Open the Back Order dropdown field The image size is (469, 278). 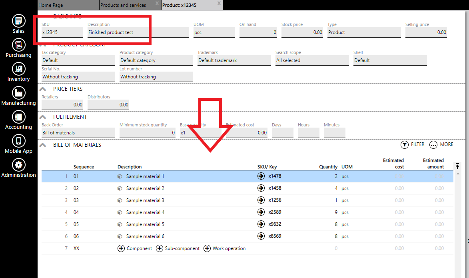pyautogui.click(x=78, y=133)
